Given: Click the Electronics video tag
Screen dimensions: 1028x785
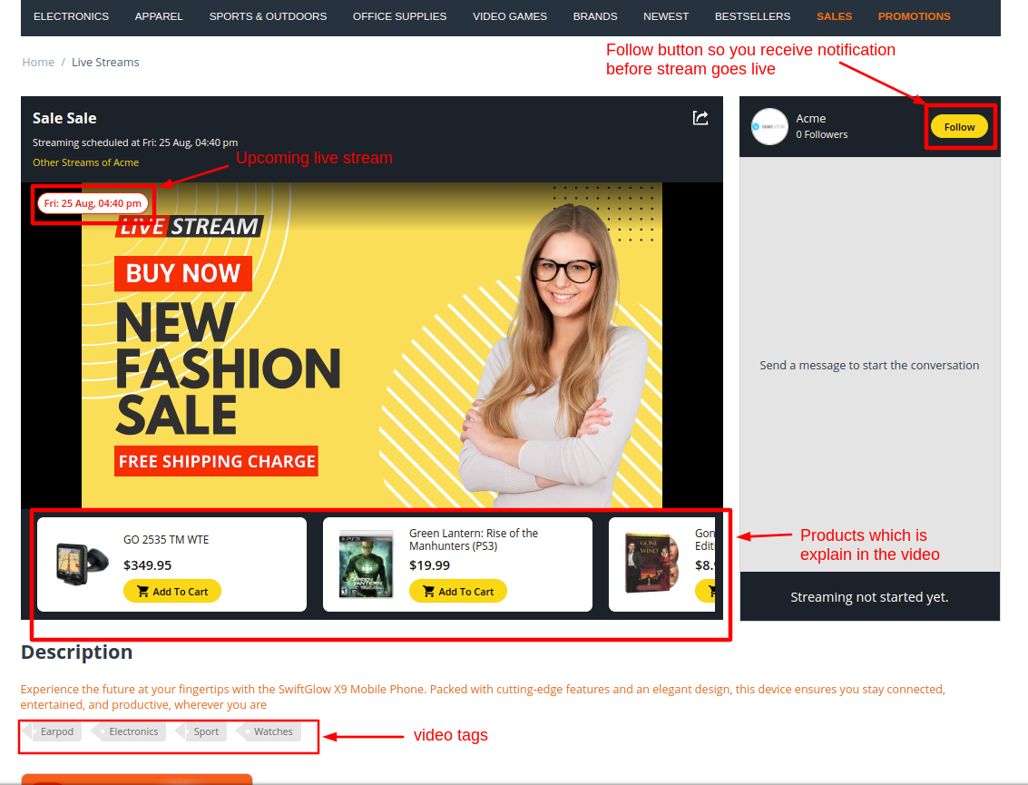Looking at the screenshot, I should pos(133,731).
